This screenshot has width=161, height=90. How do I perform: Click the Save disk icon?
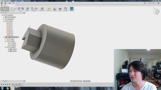tap(10, 3)
